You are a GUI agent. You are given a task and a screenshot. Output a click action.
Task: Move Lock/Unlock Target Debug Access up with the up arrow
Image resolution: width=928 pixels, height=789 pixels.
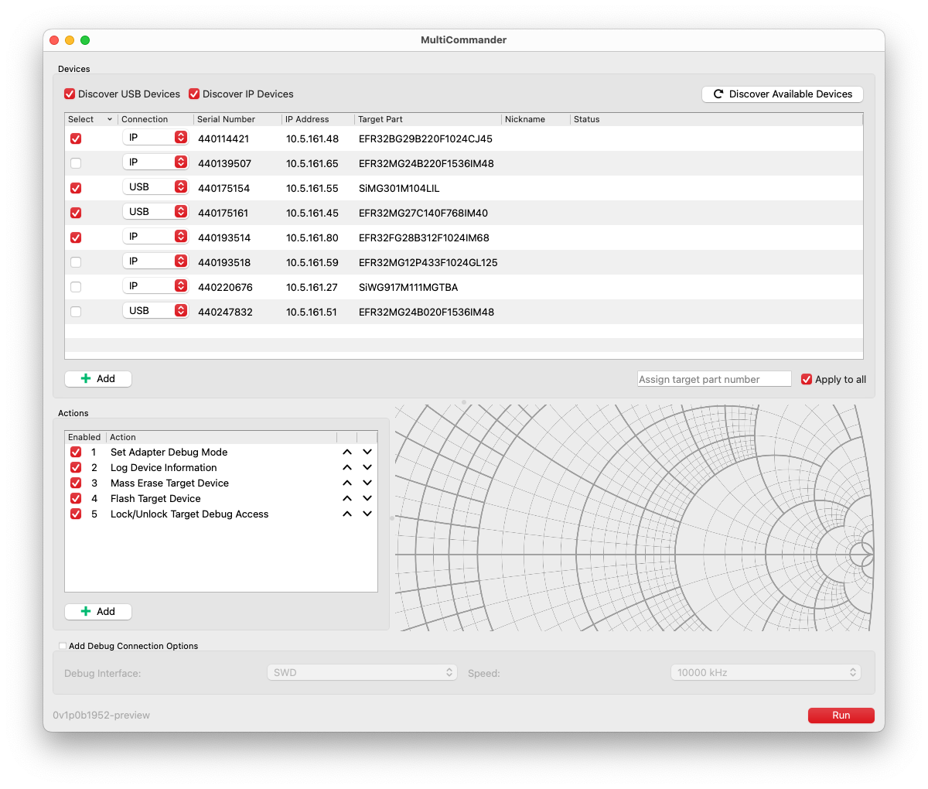(x=346, y=513)
